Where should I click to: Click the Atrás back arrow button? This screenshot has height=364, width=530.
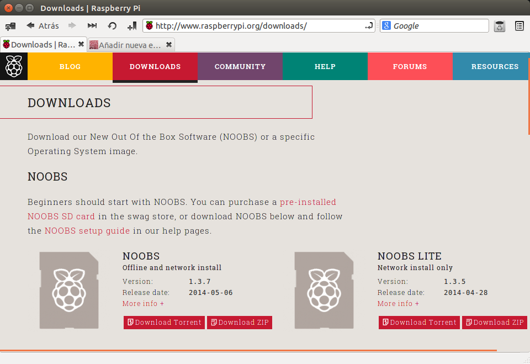pyautogui.click(x=43, y=25)
